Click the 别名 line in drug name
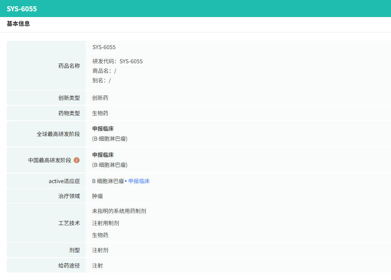The width and height of the screenshot is (391, 280). [x=101, y=80]
